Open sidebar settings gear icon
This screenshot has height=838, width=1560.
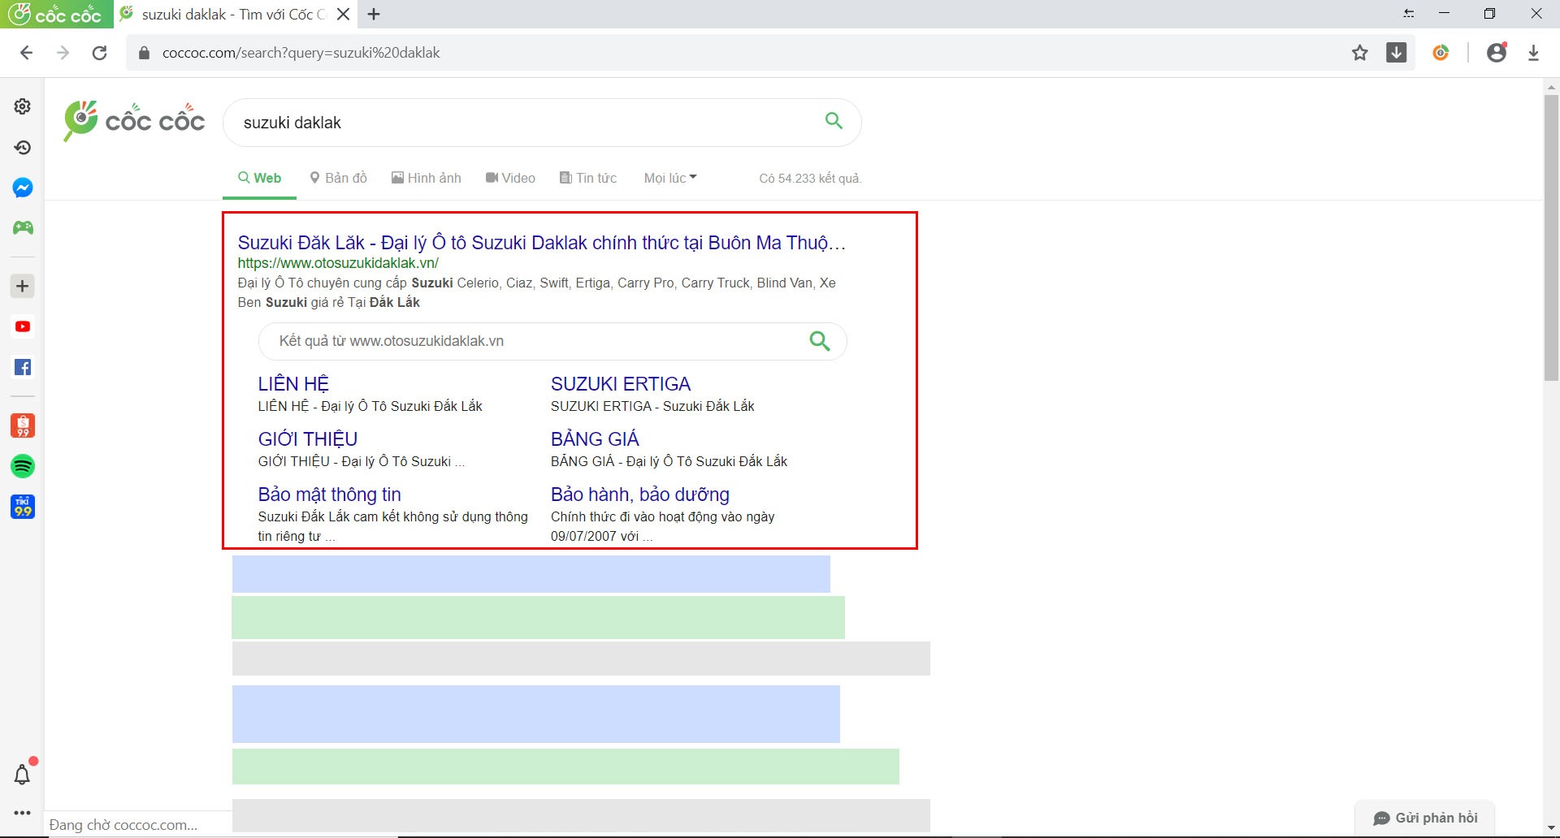(23, 106)
